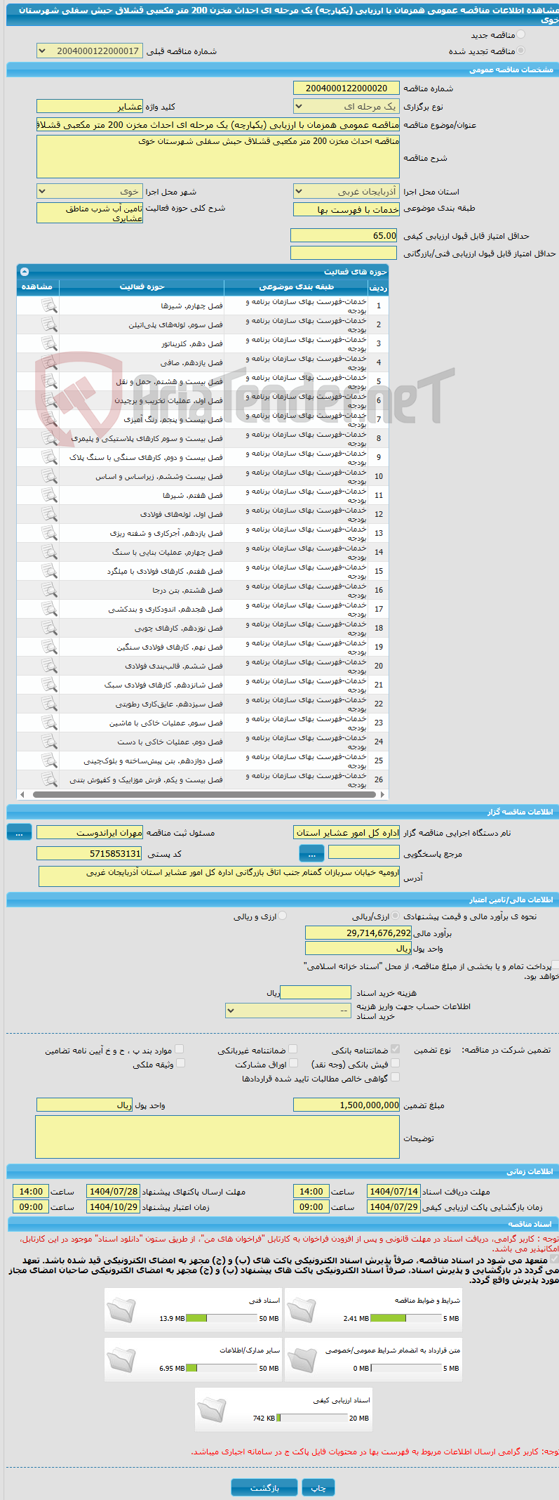This screenshot has height=1500, width=559.
Task: Click سایر مدارک size progress bar
Action: [x=222, y=1369]
